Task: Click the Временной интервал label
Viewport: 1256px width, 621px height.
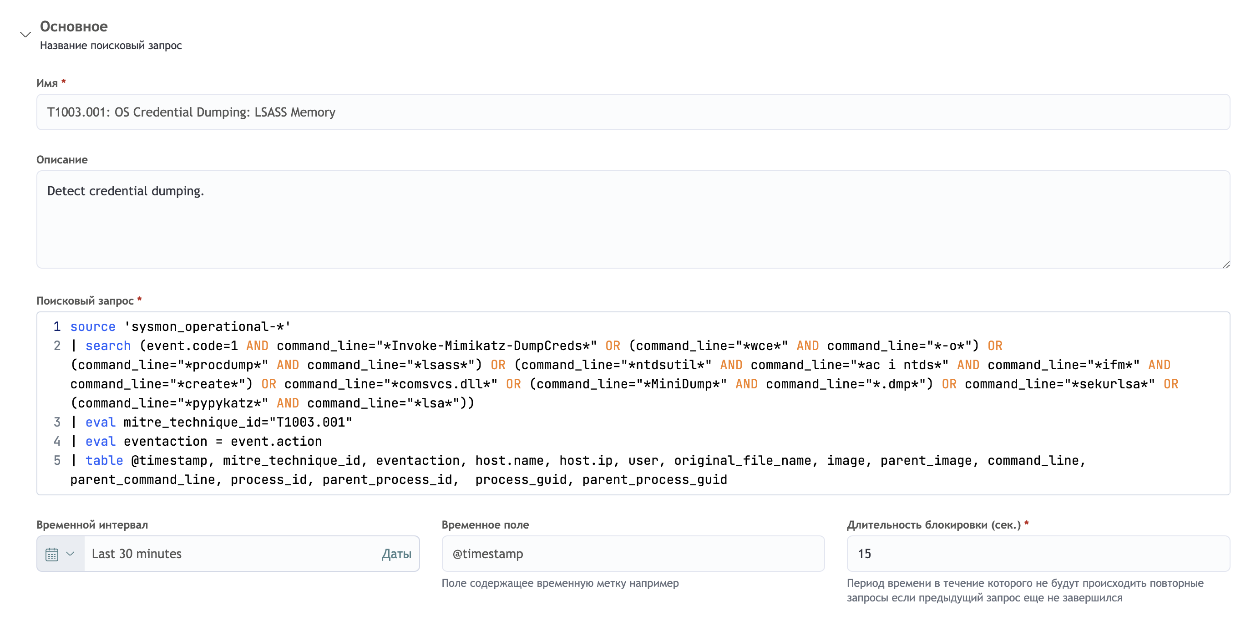Action: point(91,525)
